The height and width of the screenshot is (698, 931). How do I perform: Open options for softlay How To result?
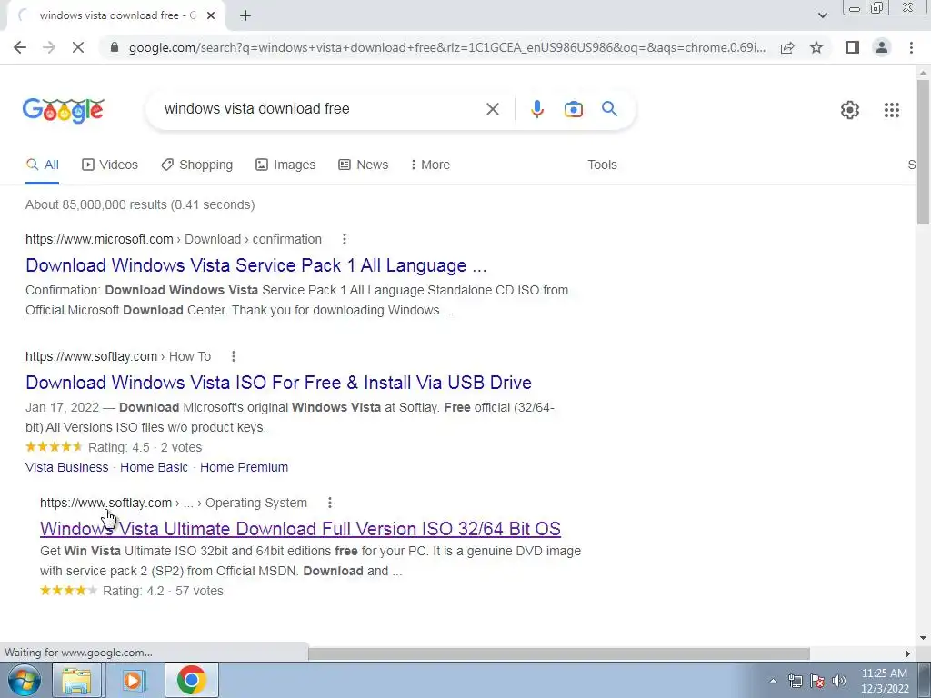tap(234, 356)
